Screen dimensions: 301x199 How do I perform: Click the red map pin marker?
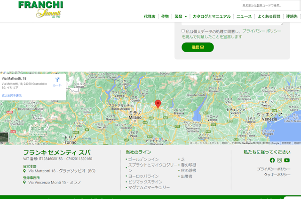click(158, 104)
